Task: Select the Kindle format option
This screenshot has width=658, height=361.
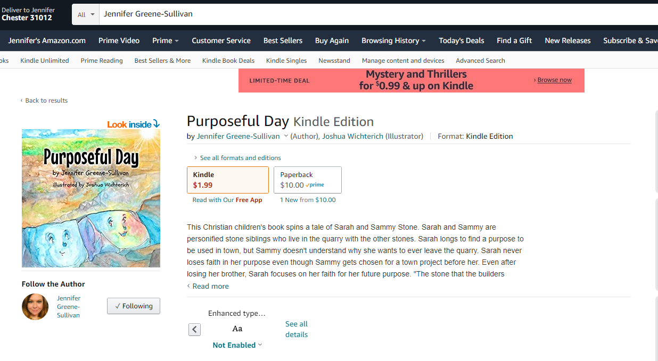Action: click(x=227, y=180)
